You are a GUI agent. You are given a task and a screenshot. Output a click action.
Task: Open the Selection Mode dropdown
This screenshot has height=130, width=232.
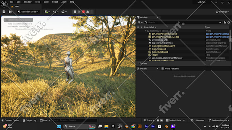(x=28, y=12)
